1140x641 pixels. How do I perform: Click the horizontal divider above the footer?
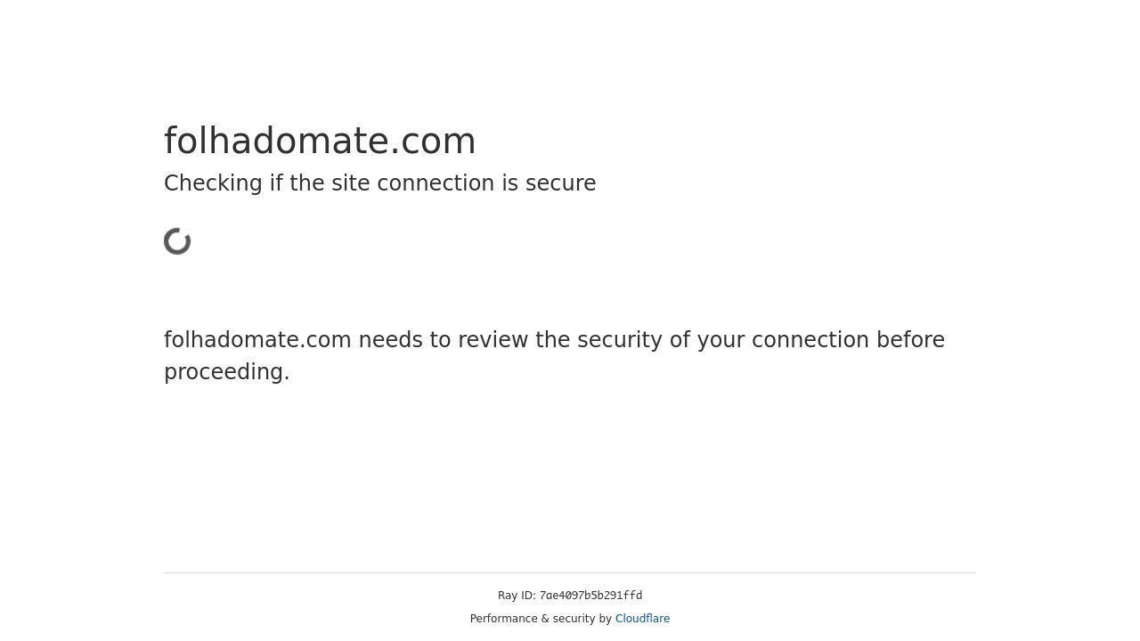(x=570, y=572)
